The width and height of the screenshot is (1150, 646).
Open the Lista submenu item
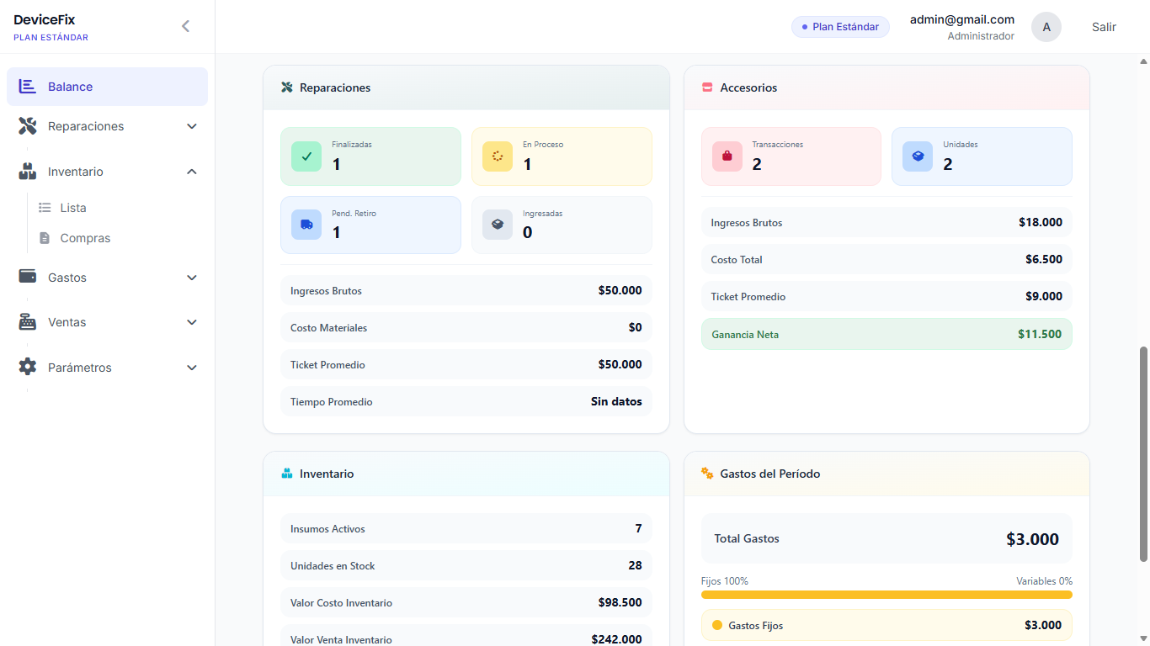click(x=72, y=207)
